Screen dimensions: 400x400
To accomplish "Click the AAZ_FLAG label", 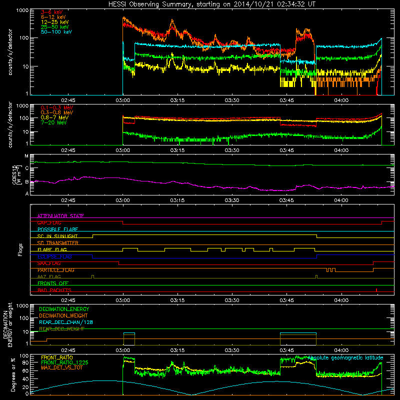I will click(x=49, y=276).
